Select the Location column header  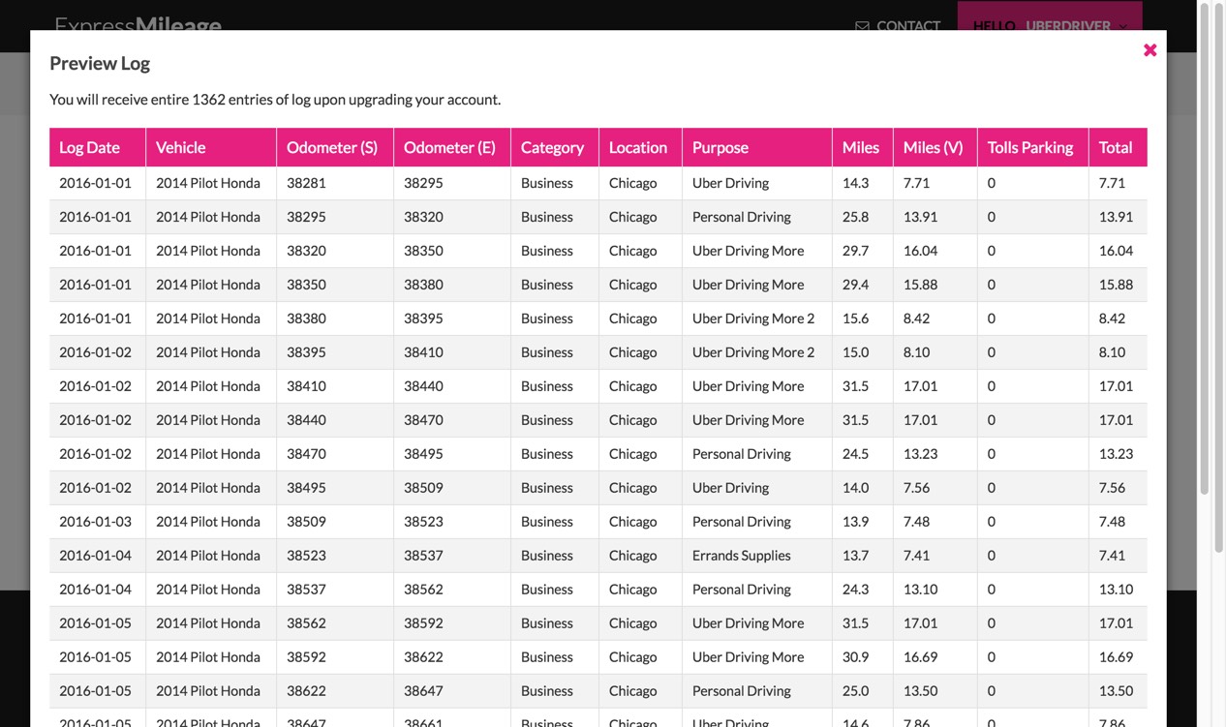click(x=638, y=147)
